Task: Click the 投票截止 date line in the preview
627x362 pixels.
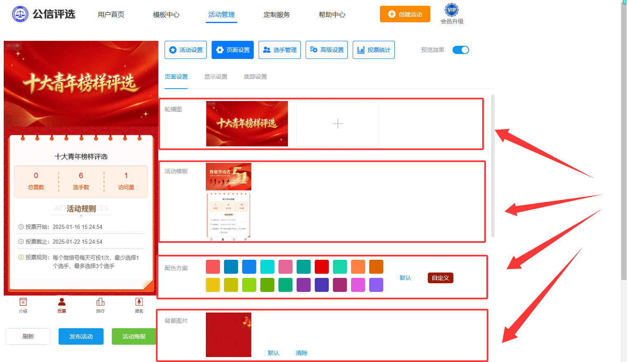Action: (x=61, y=242)
